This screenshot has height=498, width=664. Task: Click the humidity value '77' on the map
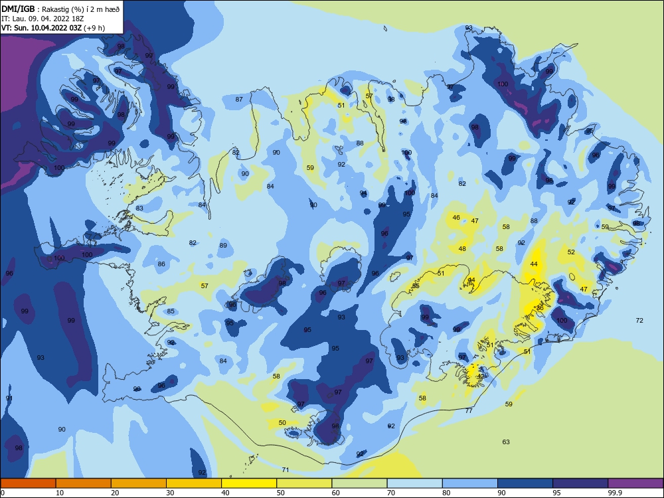pyautogui.click(x=469, y=410)
